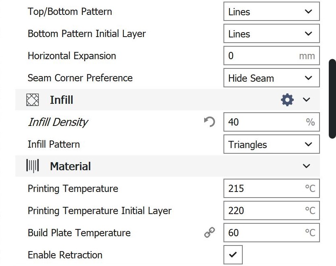
Task: Reset Infill Density with the revert arrow
Action: pos(209,122)
